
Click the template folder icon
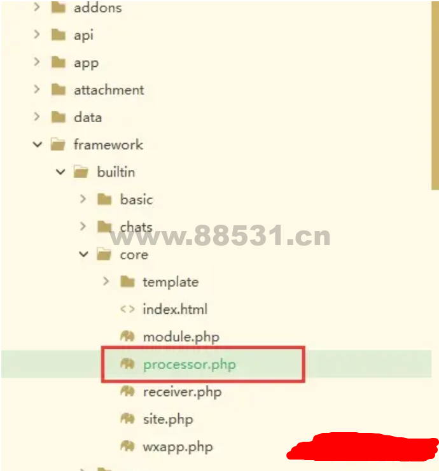click(x=127, y=282)
